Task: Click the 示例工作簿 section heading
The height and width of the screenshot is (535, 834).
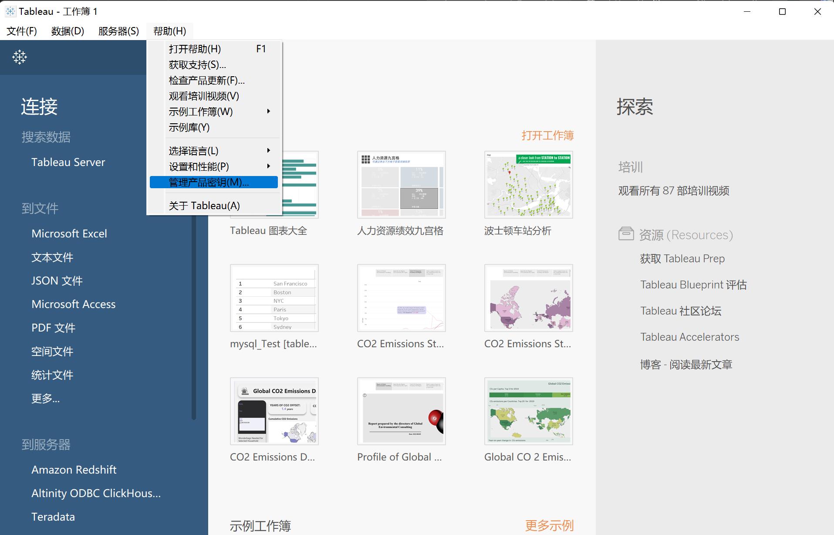Action: [260, 526]
